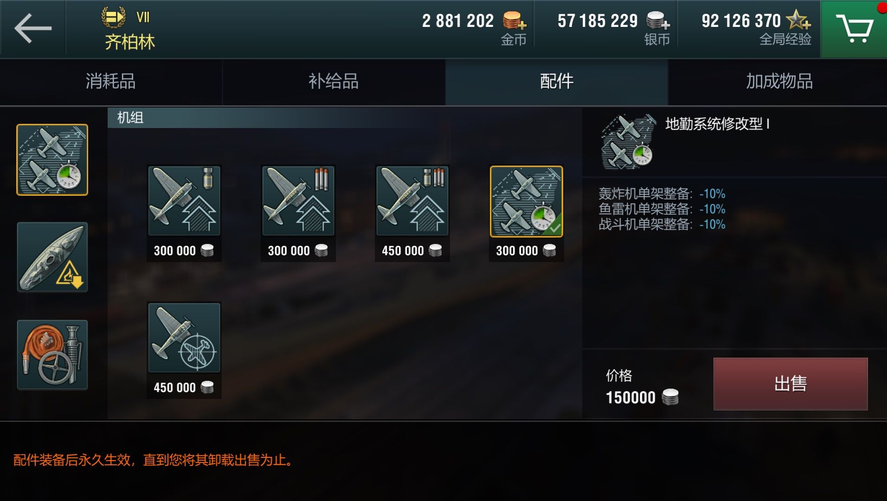Select the damage control hose category icon
This screenshot has height=501, width=887.
click(x=52, y=355)
